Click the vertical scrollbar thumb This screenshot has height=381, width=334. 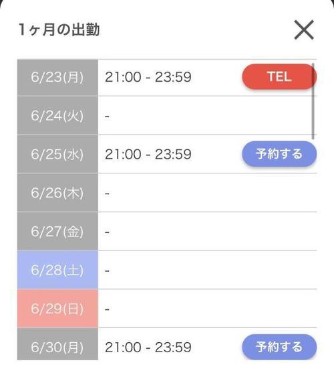[313, 101]
